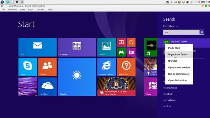Screen dimensions: 210x118
Task: Click the UltraVNC Viewer result label
Action: coord(179,42)
